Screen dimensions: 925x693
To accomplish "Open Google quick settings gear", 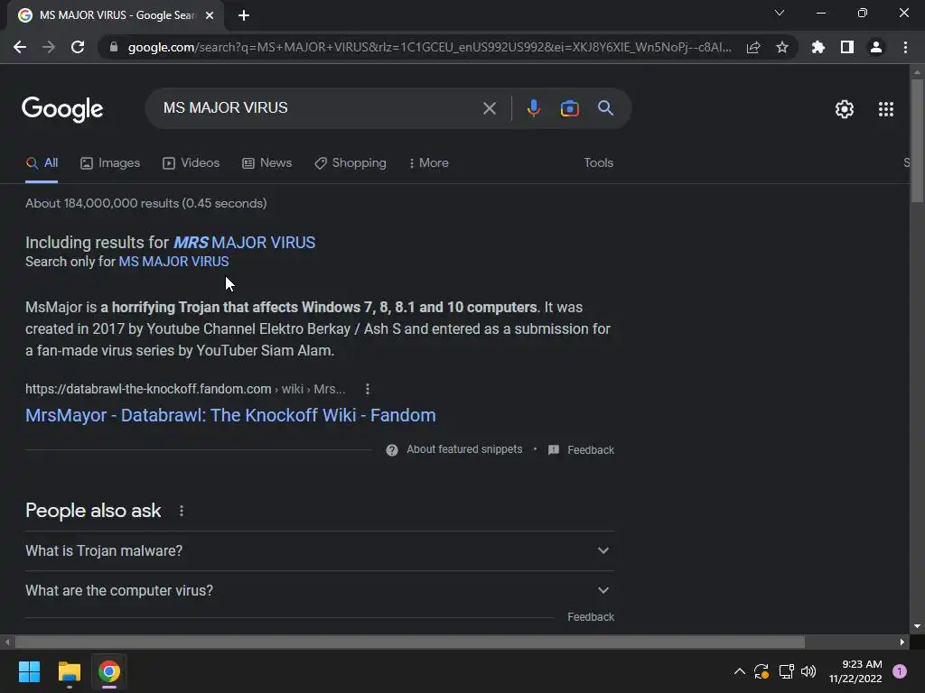I will 845,109.
